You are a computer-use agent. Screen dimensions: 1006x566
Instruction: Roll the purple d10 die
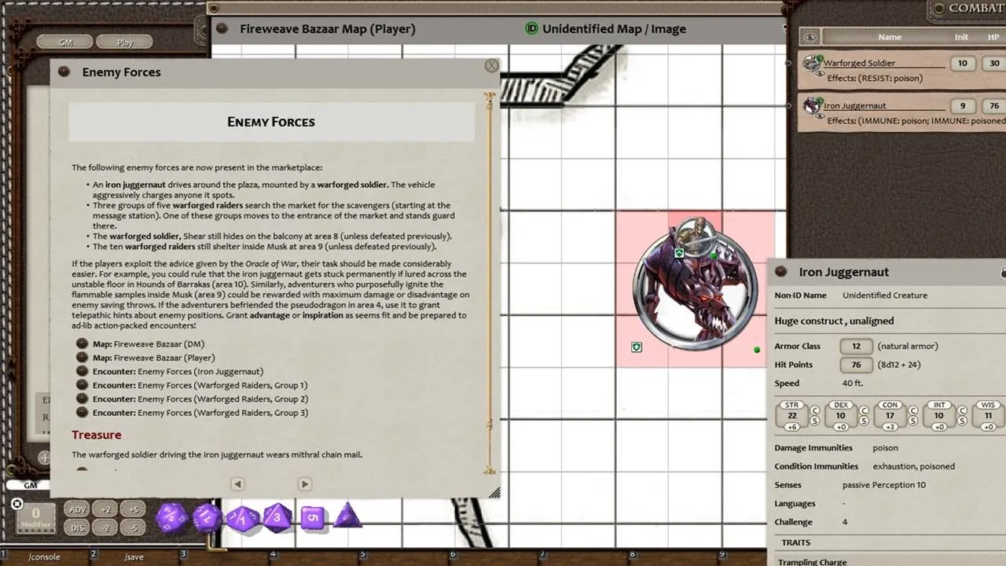[243, 518]
